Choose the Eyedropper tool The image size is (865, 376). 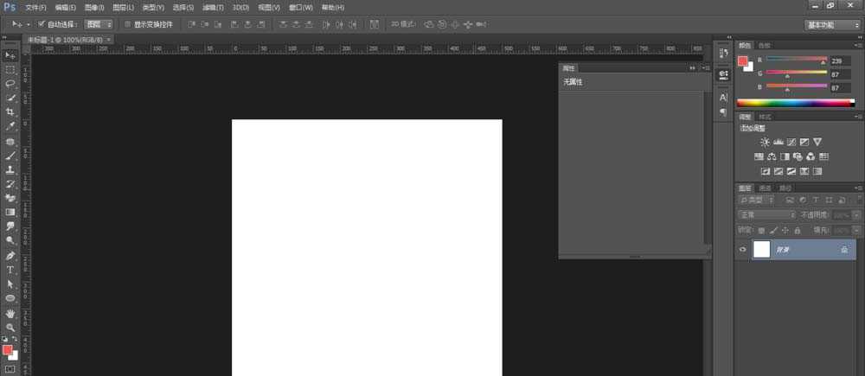[10, 126]
